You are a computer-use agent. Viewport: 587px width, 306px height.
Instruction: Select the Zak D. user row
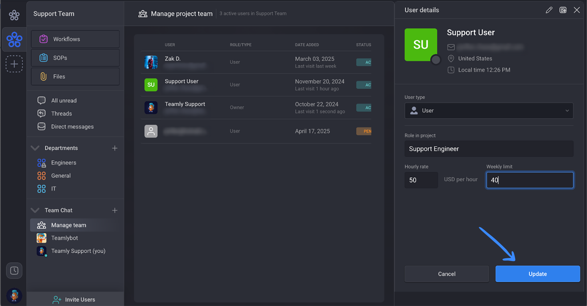pyautogui.click(x=256, y=62)
